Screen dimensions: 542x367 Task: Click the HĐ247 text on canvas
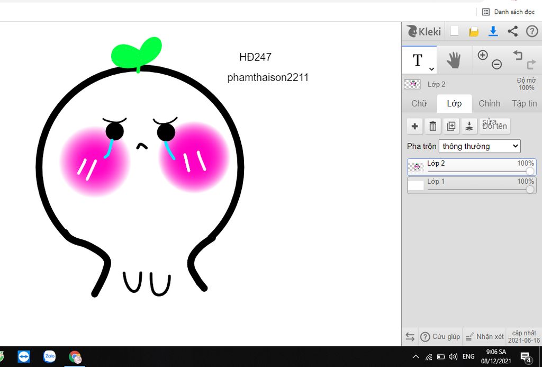coord(256,57)
